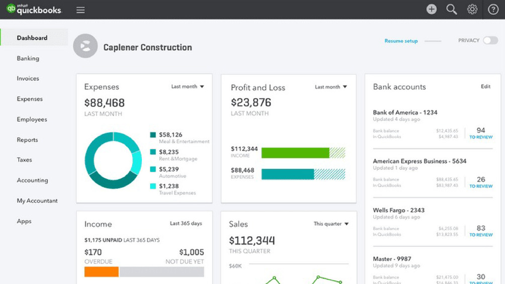Click the Resume setup link
The height and width of the screenshot is (284, 505).
tap(401, 41)
